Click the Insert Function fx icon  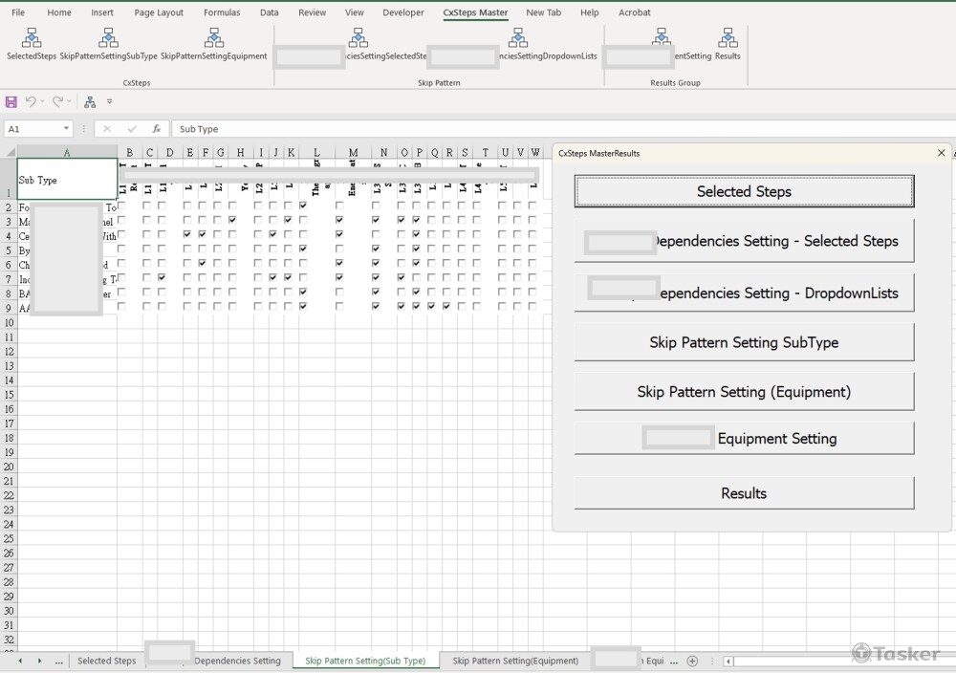[x=157, y=129]
